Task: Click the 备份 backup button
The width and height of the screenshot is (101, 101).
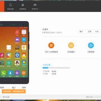Action: 81,32
